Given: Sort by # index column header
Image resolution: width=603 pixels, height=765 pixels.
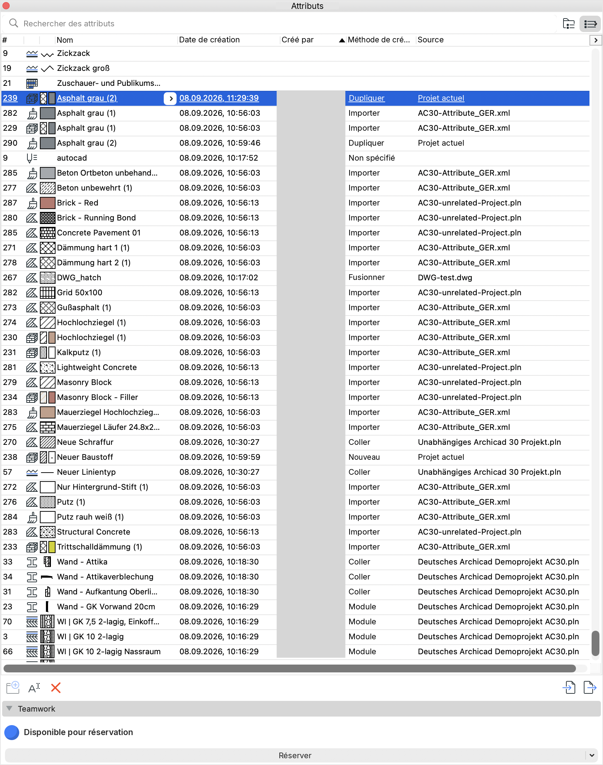Looking at the screenshot, I should [x=12, y=40].
